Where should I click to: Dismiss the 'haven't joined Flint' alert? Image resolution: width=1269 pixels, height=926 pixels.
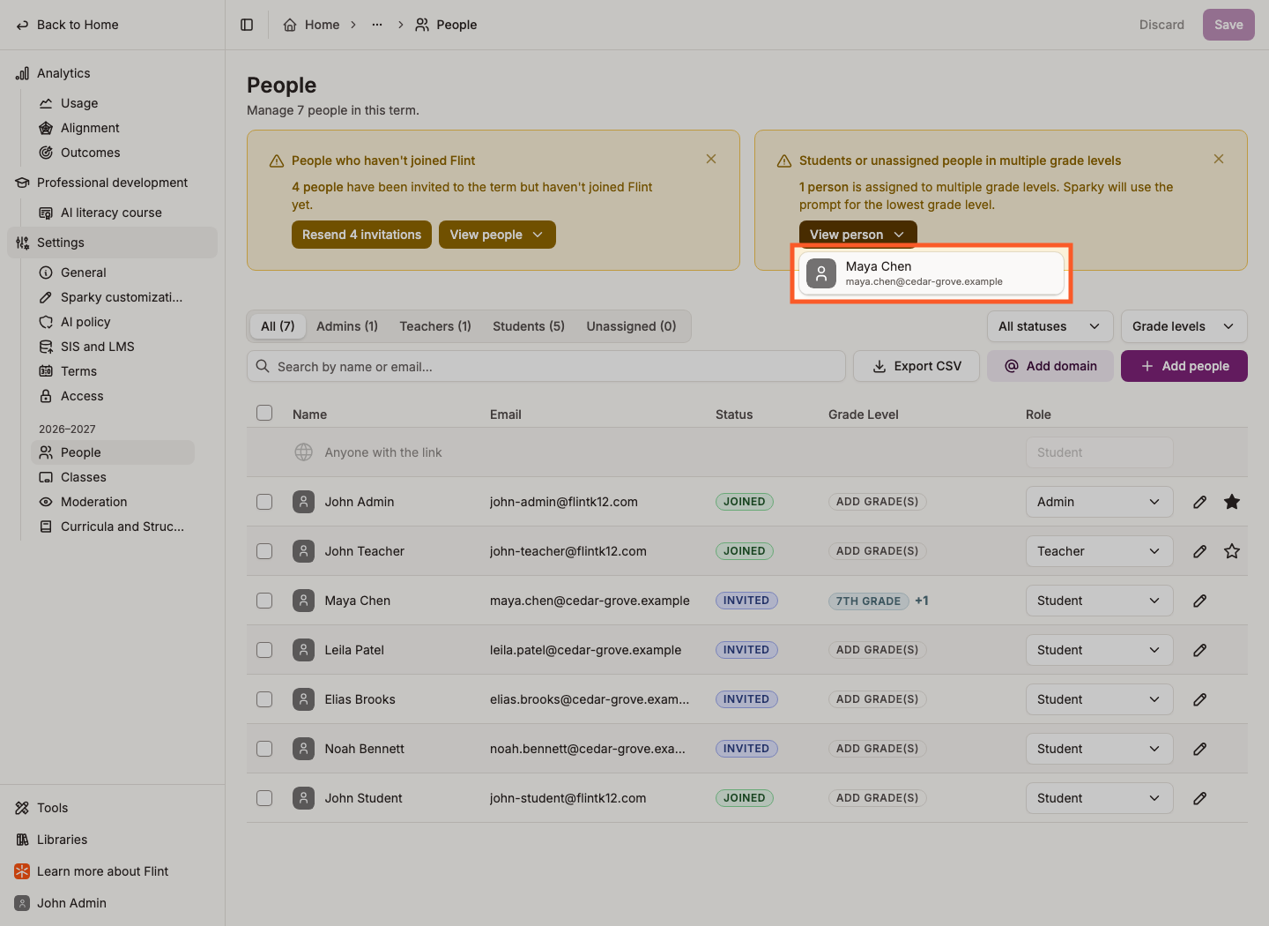click(x=711, y=159)
